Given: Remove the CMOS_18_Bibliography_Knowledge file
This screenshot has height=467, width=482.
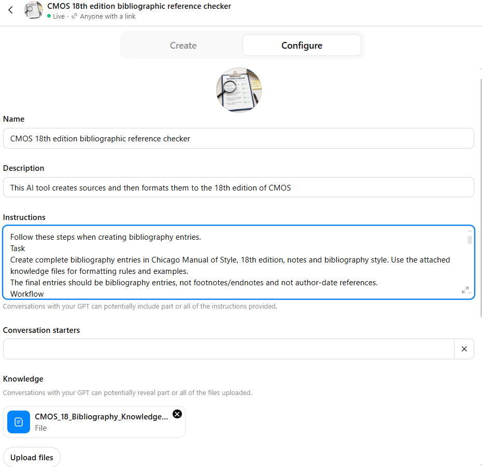Looking at the screenshot, I should tap(177, 414).
